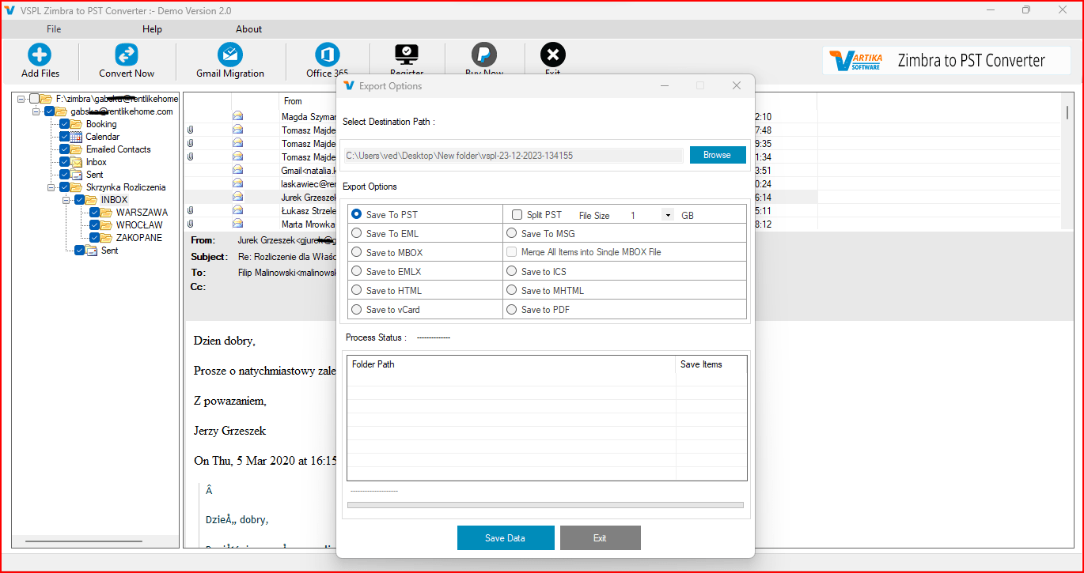Viewport: 1084px width, 573px height.
Task: Close the Export Options dialog
Action: pos(737,86)
